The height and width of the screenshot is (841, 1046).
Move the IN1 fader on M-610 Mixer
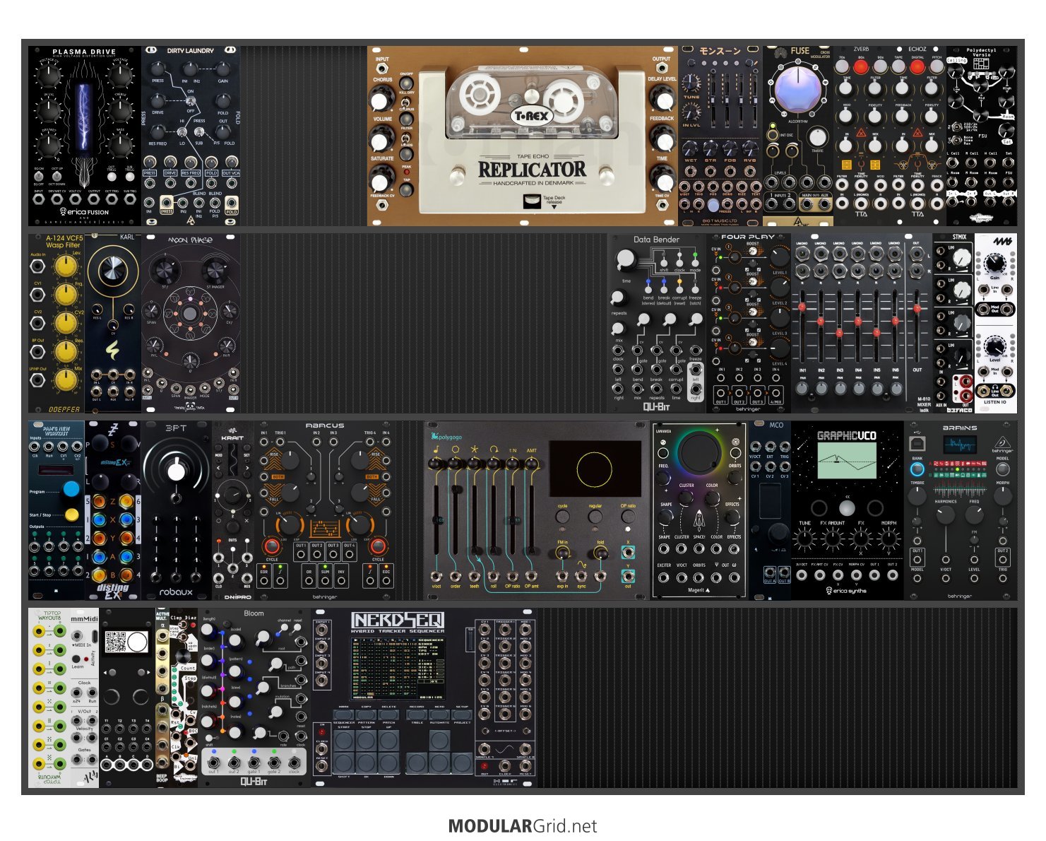802,307
